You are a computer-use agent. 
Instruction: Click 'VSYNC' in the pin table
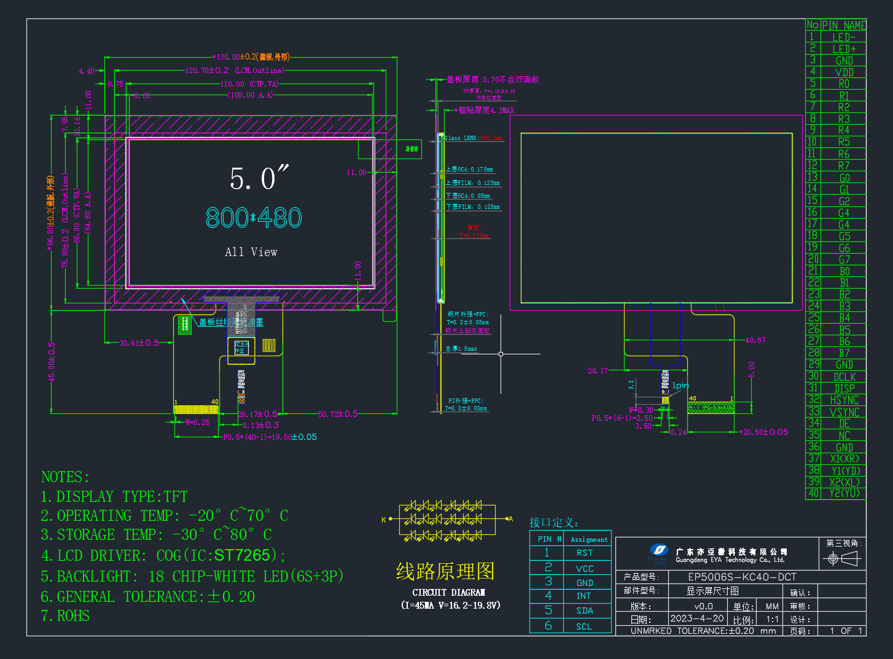(x=844, y=412)
